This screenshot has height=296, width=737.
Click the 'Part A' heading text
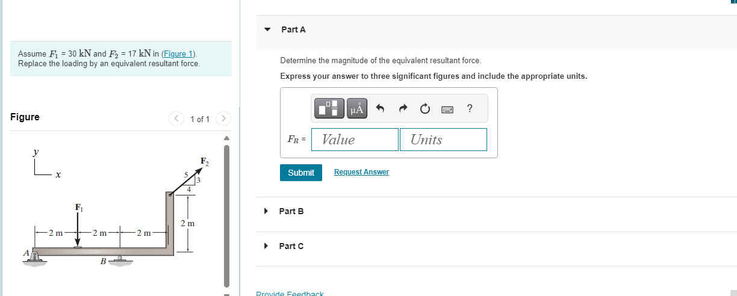(x=293, y=29)
